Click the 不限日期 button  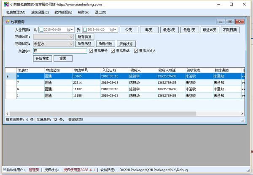tap(230, 30)
